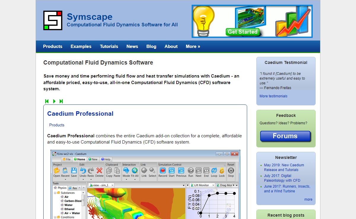Screen dimensions: 356x219
Task: Click 'Questions? Ideas? Problems?' text
Action: point(283,123)
